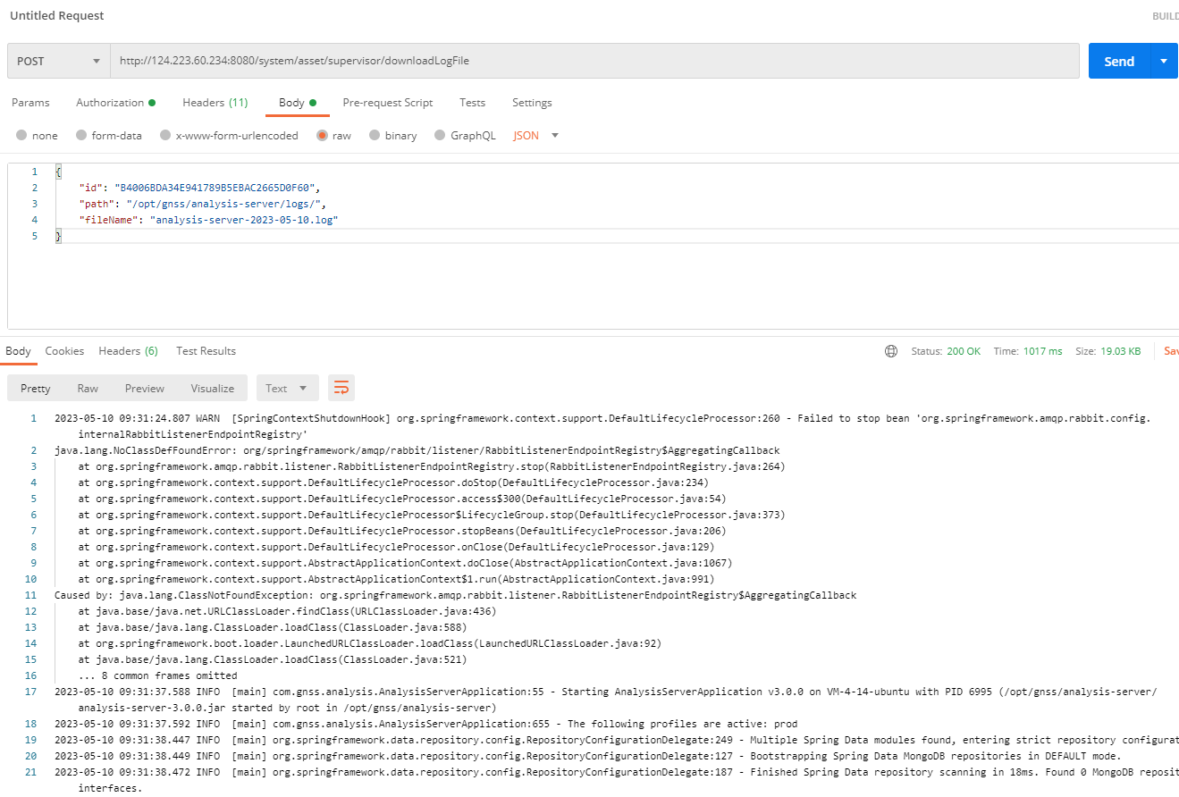Screen dimensions: 1179x797
Task: Open the request Headers (11) tab
Action: click(x=215, y=103)
